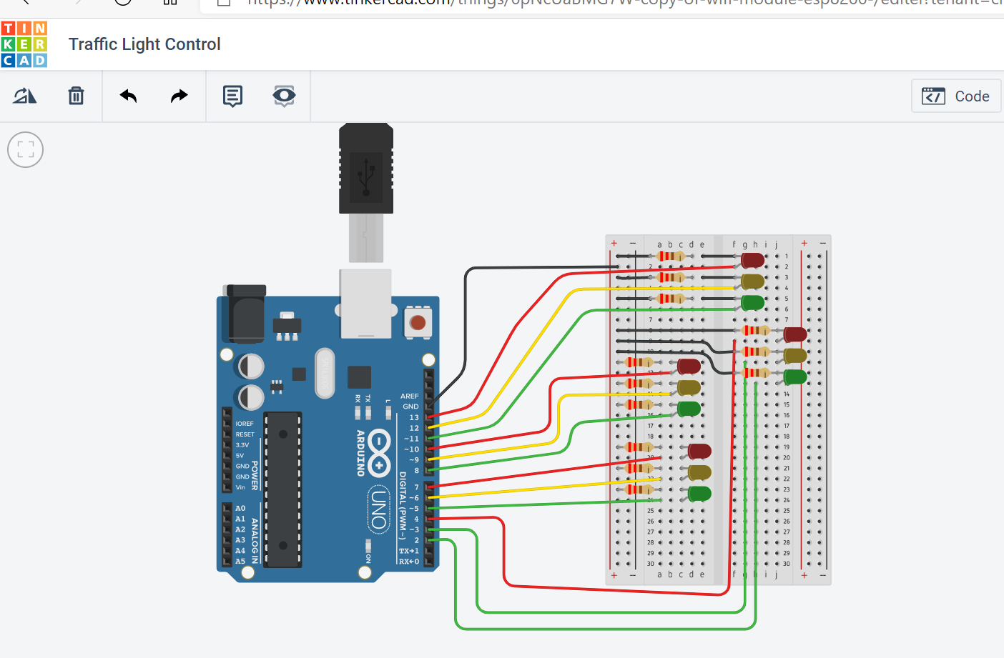Click Arduino pin 13 header
1004x658 pixels.
click(429, 417)
